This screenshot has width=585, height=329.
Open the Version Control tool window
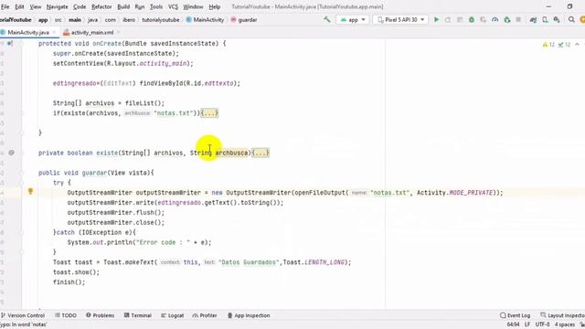click(x=23, y=315)
